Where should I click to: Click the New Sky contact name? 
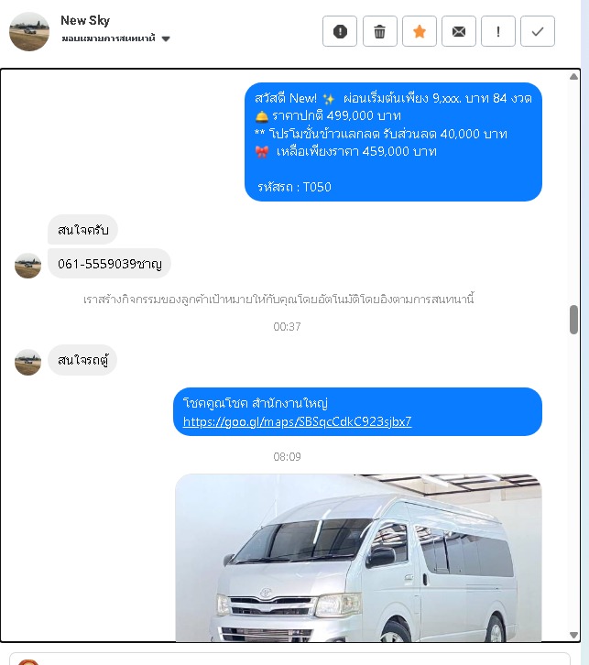(85, 20)
